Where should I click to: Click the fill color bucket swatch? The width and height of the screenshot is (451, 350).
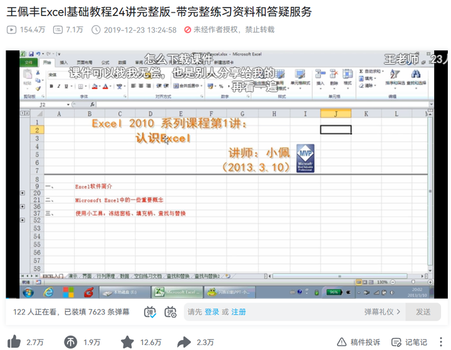[x=95, y=86]
